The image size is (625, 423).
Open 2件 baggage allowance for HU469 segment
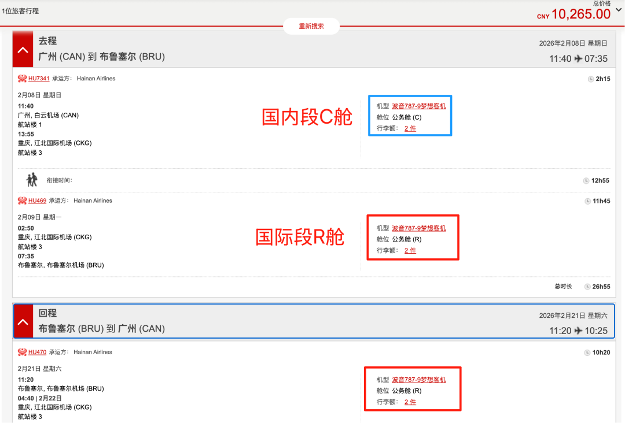coord(410,250)
